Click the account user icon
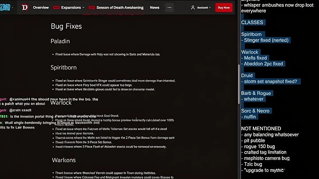The image size is (319, 179). point(193,8)
